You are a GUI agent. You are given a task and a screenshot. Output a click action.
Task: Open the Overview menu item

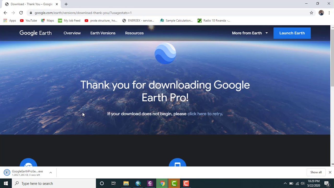point(72,33)
